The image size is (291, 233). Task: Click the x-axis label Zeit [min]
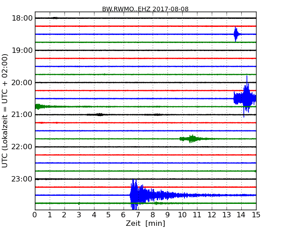coord(145,223)
